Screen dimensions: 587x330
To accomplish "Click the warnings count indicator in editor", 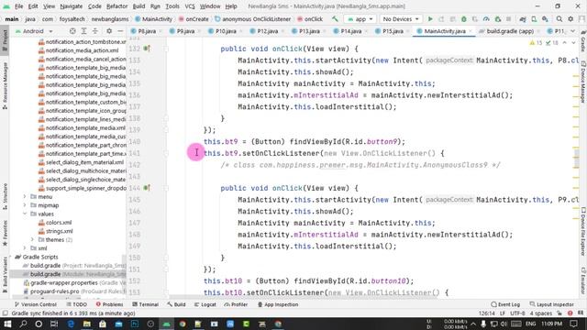I will pos(536,43).
